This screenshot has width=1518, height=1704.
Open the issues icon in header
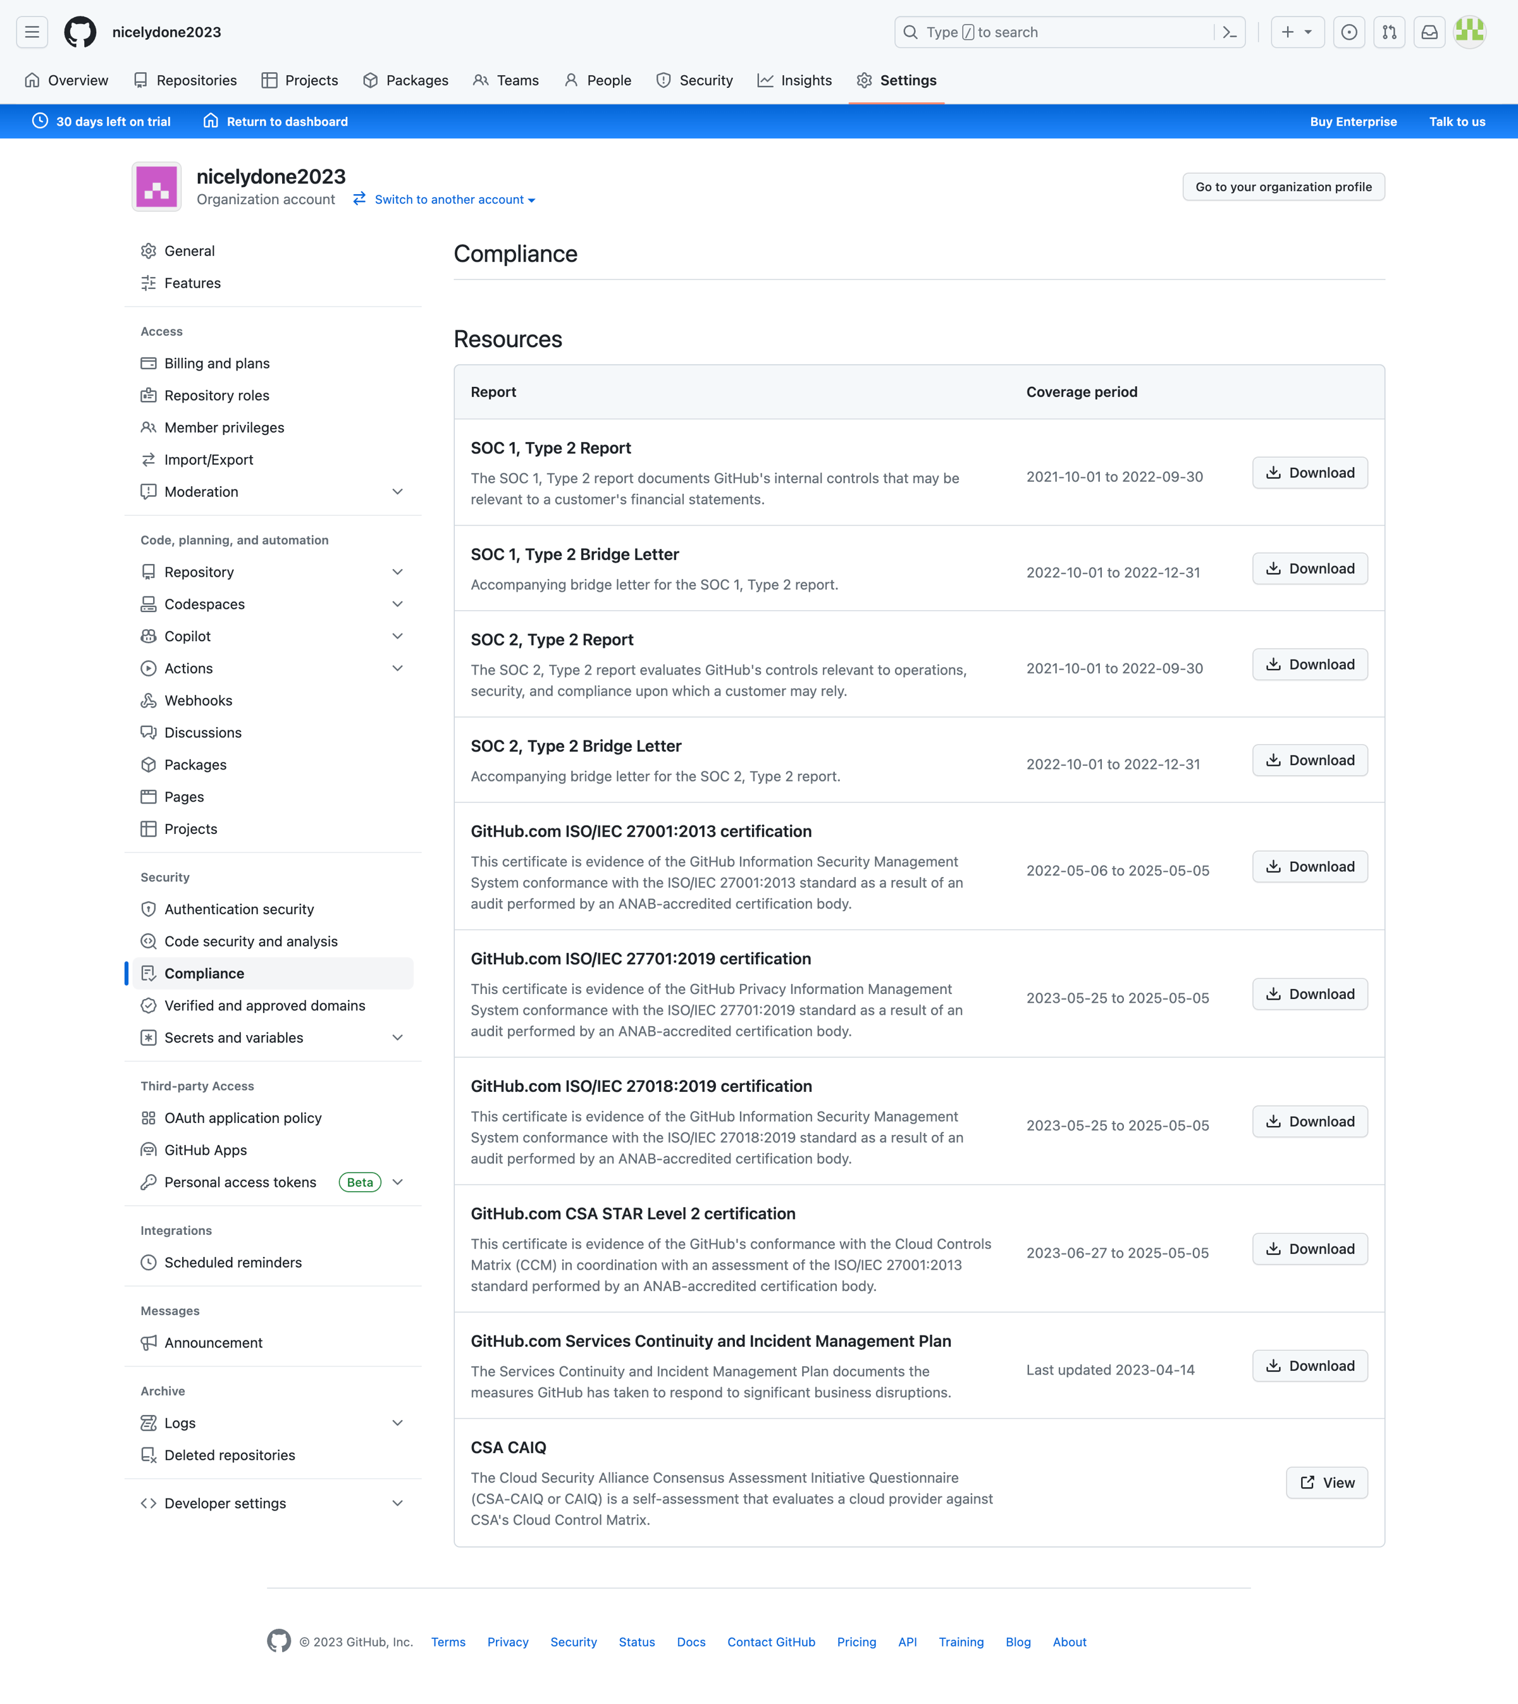(x=1348, y=32)
